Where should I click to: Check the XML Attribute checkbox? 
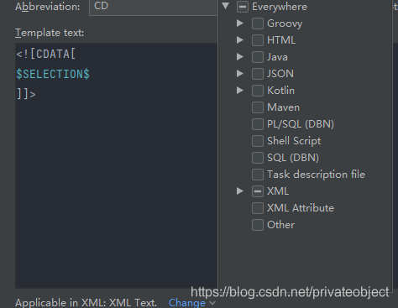[x=258, y=208]
